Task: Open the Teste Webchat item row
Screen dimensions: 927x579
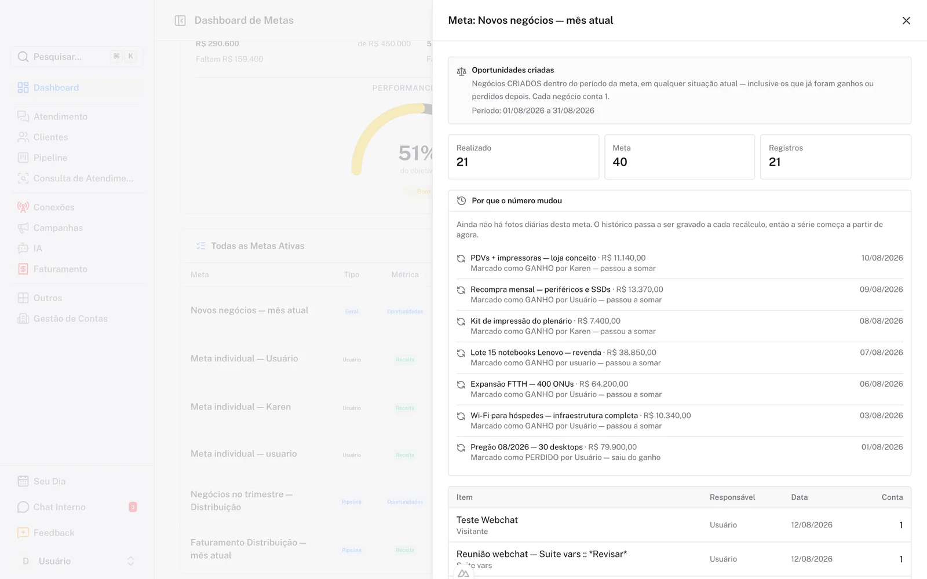Action: pyautogui.click(x=680, y=525)
